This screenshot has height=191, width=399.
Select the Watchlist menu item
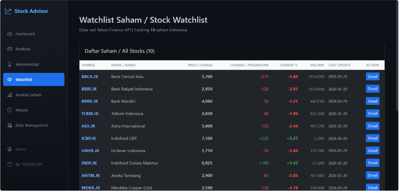click(34, 80)
